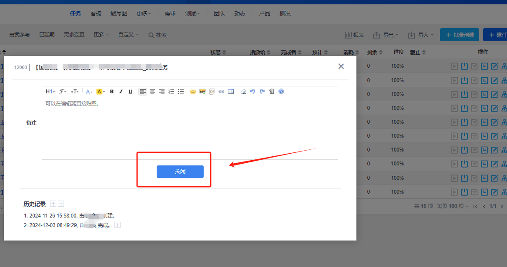Expand details of the 08:49:29 history entry
The image size is (507, 267).
[x=118, y=225]
